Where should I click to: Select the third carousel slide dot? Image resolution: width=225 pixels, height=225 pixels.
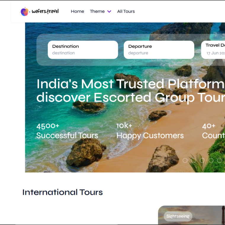click(202, 160)
